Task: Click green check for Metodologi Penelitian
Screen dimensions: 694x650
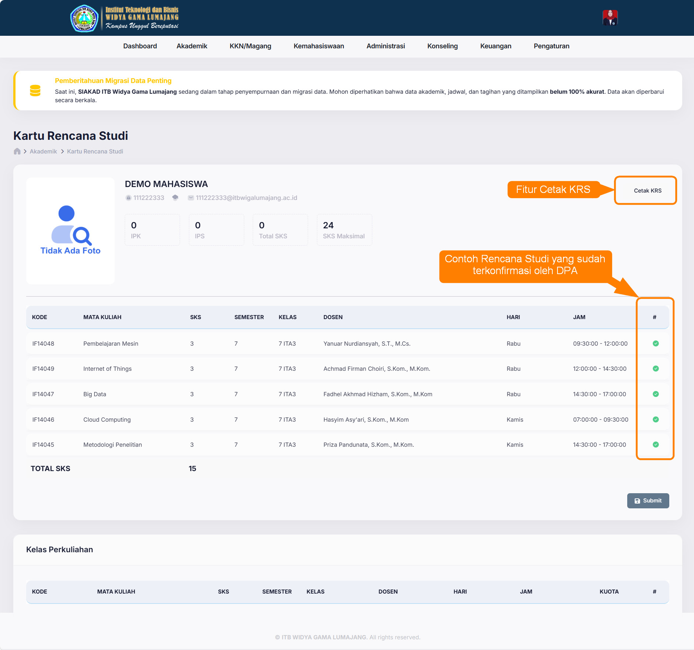Action: coord(655,445)
